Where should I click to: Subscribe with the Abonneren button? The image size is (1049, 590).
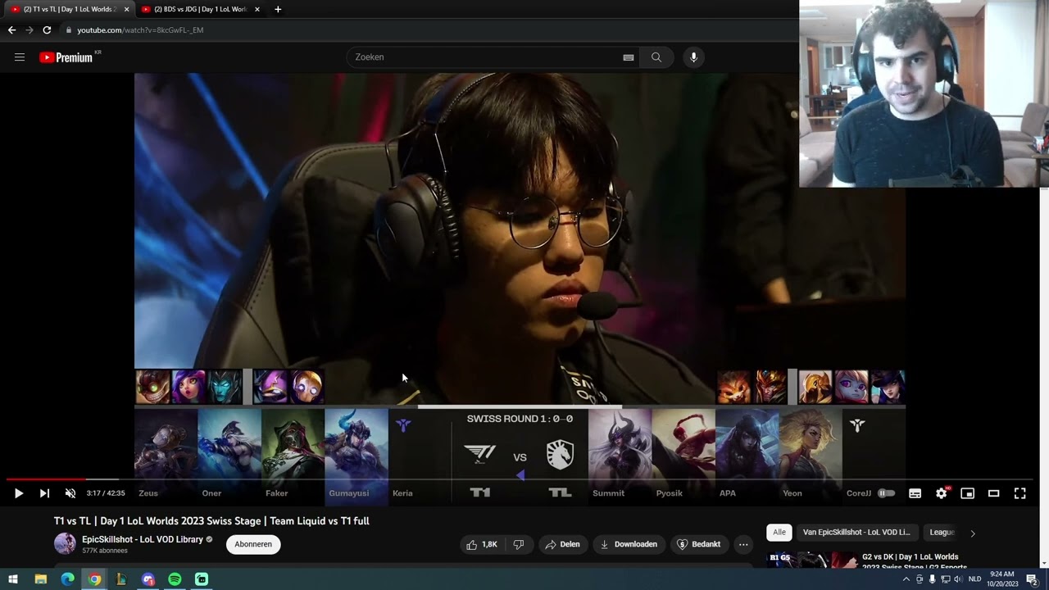253,544
